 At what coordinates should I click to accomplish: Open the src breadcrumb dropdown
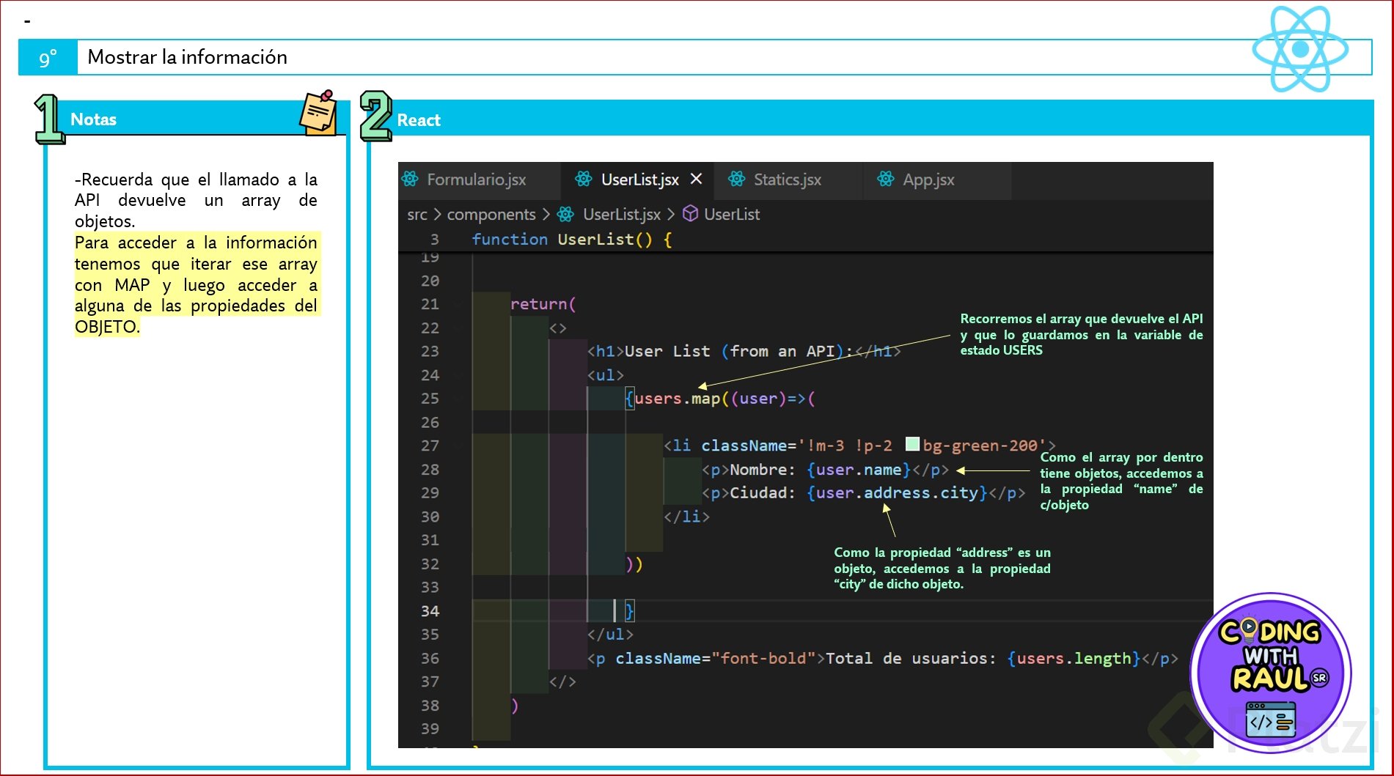417,215
